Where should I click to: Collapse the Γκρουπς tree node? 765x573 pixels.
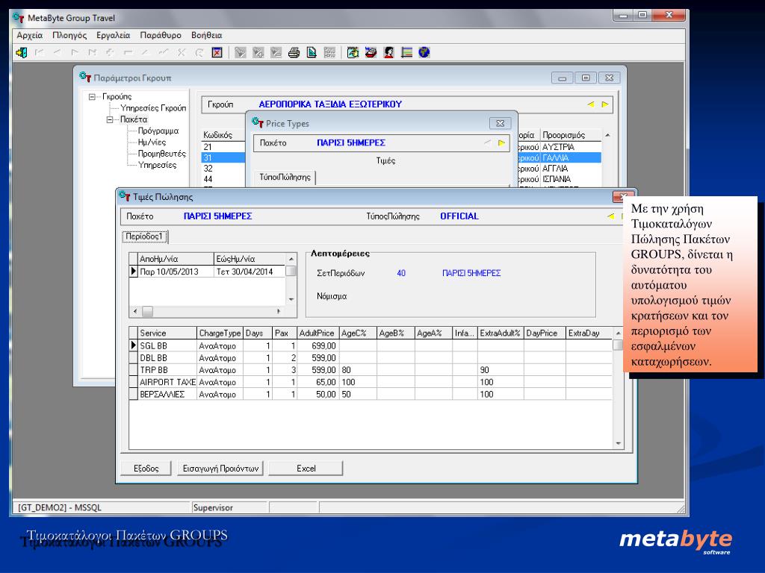tap(93, 97)
